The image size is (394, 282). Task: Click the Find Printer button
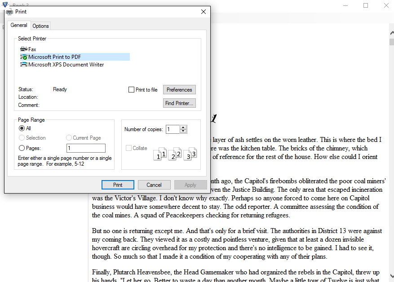(x=179, y=103)
